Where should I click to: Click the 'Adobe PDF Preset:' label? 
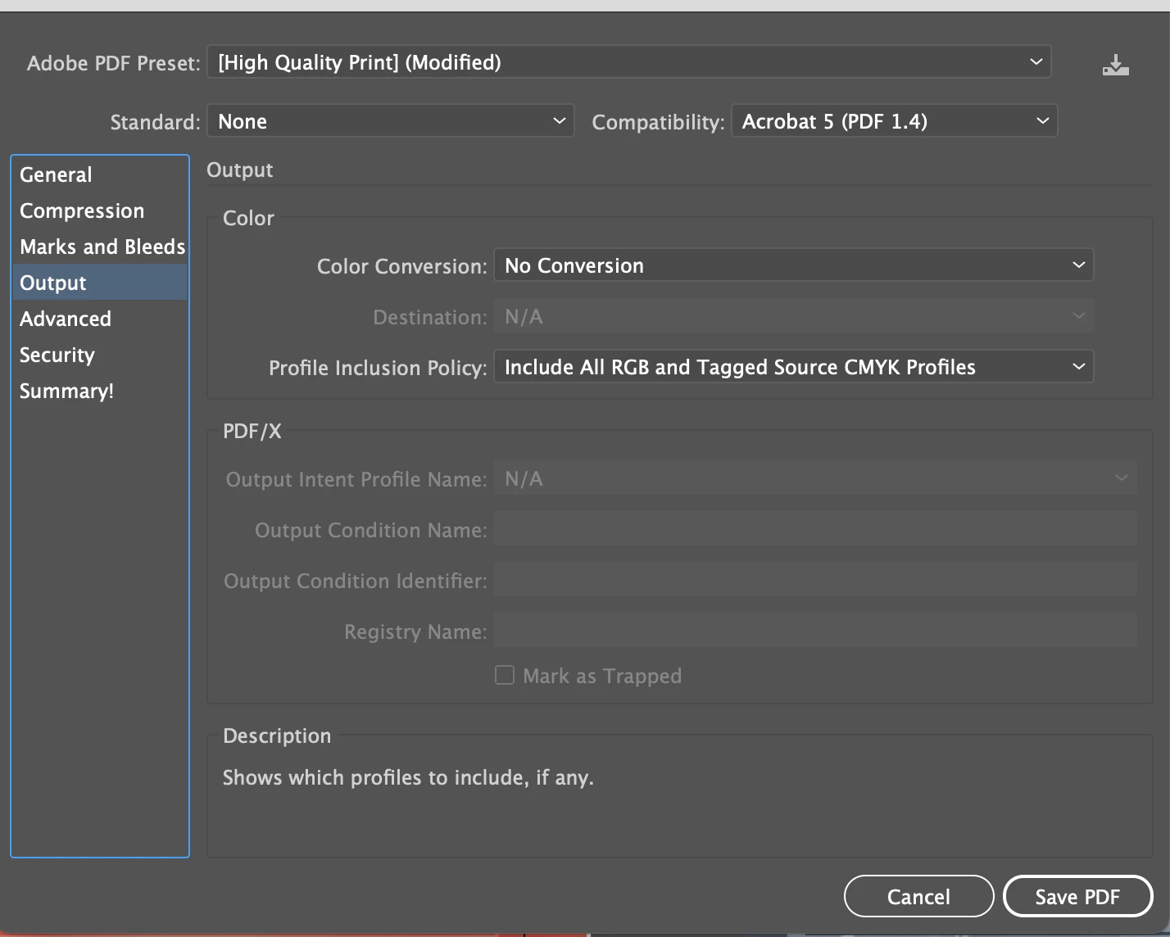(x=114, y=63)
